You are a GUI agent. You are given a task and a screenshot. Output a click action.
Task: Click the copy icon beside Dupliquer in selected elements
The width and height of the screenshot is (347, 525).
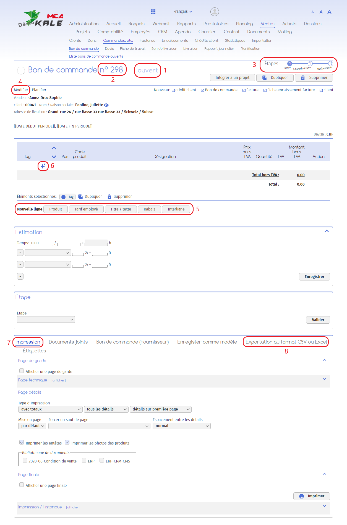click(80, 197)
